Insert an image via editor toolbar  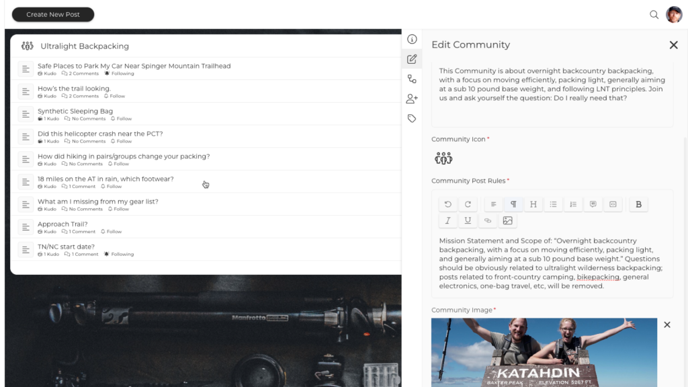coord(507,220)
